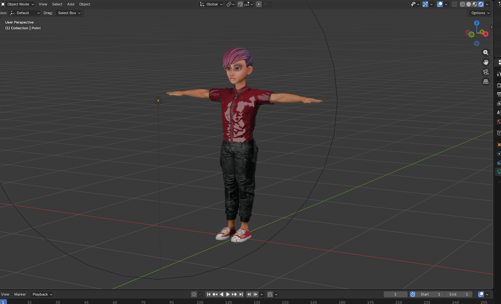Jump to the timeline start frame
The height and width of the screenshot is (304, 501).
[x=208, y=294]
